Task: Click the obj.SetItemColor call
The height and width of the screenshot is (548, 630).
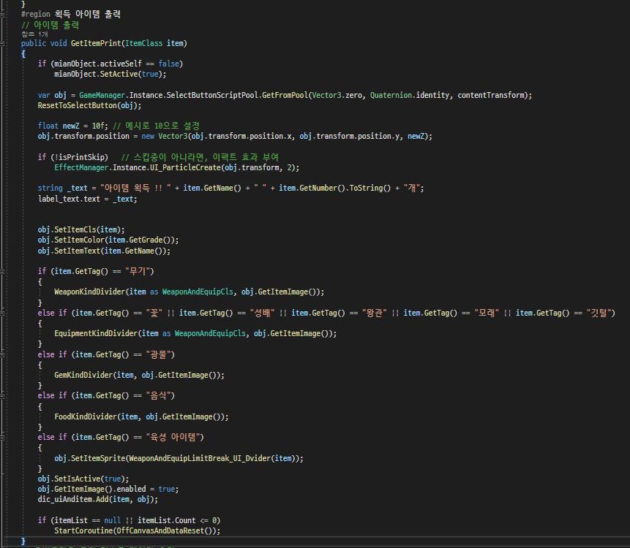Action: (108, 240)
